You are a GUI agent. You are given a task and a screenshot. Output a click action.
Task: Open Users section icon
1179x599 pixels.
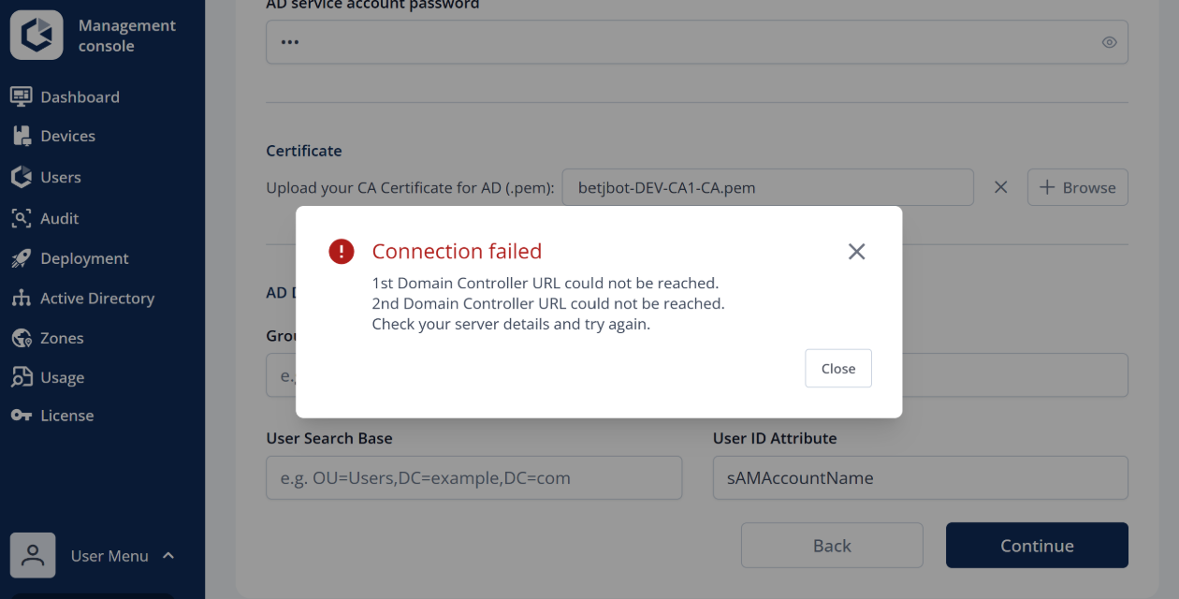tap(21, 177)
